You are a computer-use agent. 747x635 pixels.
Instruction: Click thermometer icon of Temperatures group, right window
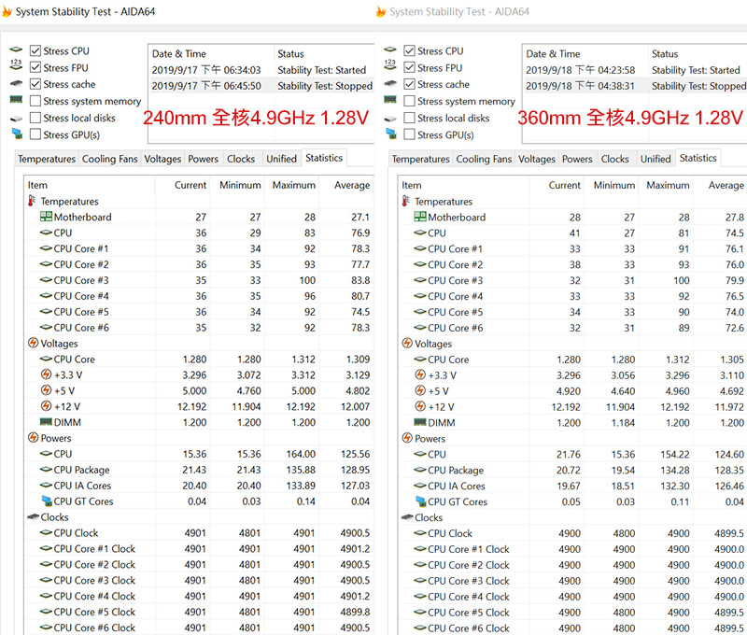(406, 201)
